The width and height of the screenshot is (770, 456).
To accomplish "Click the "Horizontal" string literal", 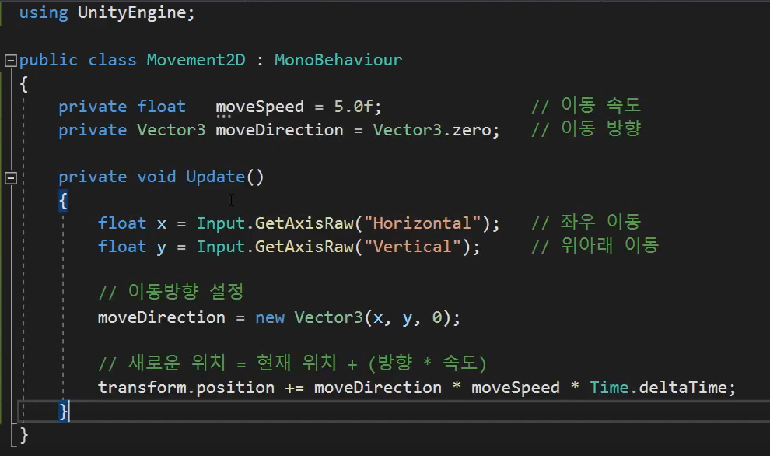I will pos(422,223).
